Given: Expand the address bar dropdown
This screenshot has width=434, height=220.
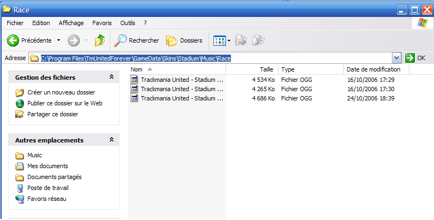Looking at the screenshot, I should (x=396, y=58).
